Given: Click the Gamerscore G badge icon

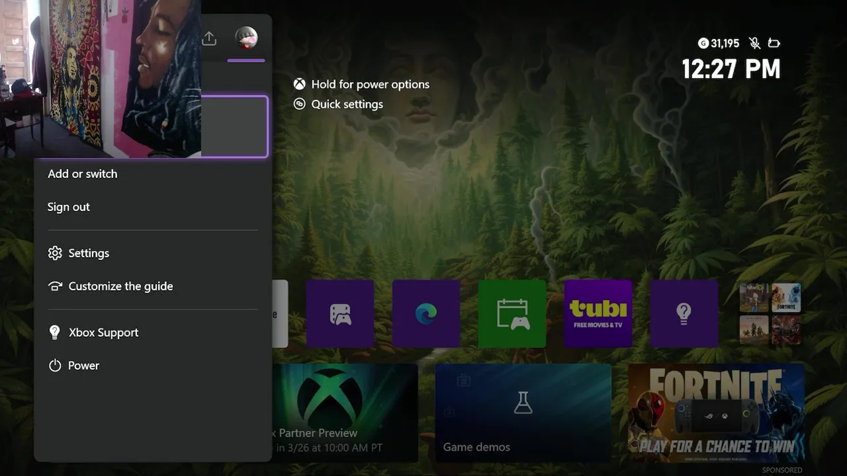Looking at the screenshot, I should (x=703, y=43).
